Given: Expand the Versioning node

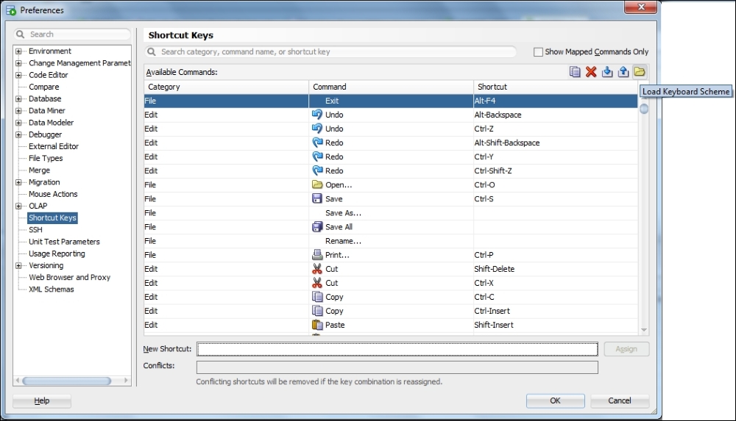Looking at the screenshot, I should 18,265.
